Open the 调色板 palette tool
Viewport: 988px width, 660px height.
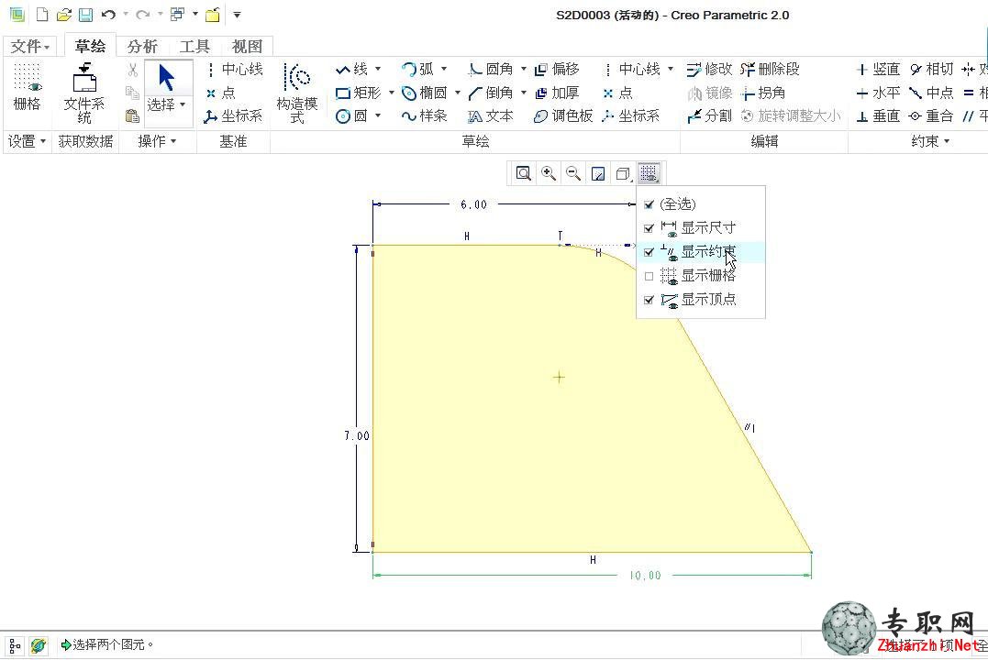click(563, 115)
